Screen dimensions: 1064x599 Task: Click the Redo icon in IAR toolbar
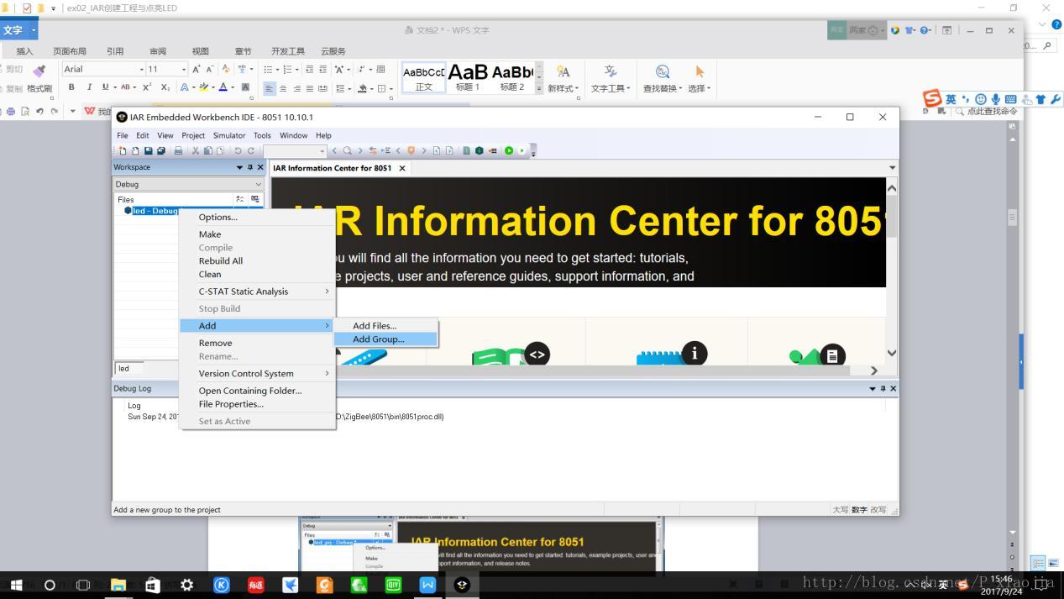pos(250,150)
